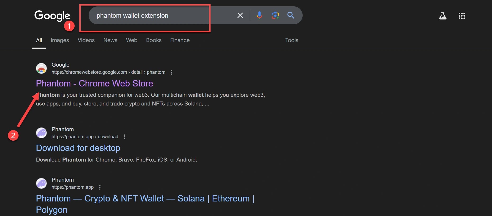This screenshot has width=492, height=216.
Task: Click the Chrome Web Store result favicon
Action: [42, 68]
